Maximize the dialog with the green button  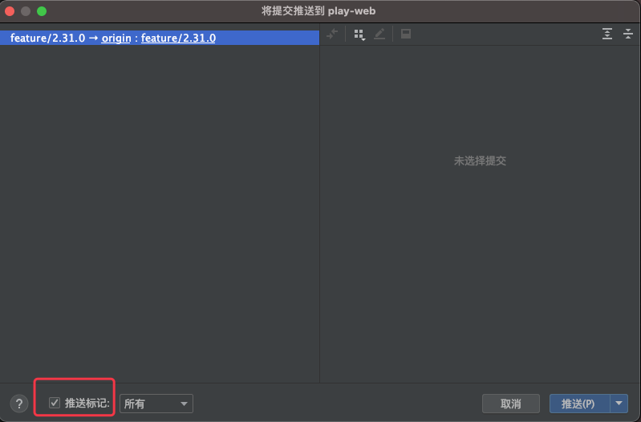(x=42, y=11)
